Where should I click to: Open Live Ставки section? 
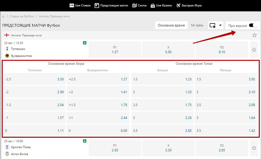point(80,6)
